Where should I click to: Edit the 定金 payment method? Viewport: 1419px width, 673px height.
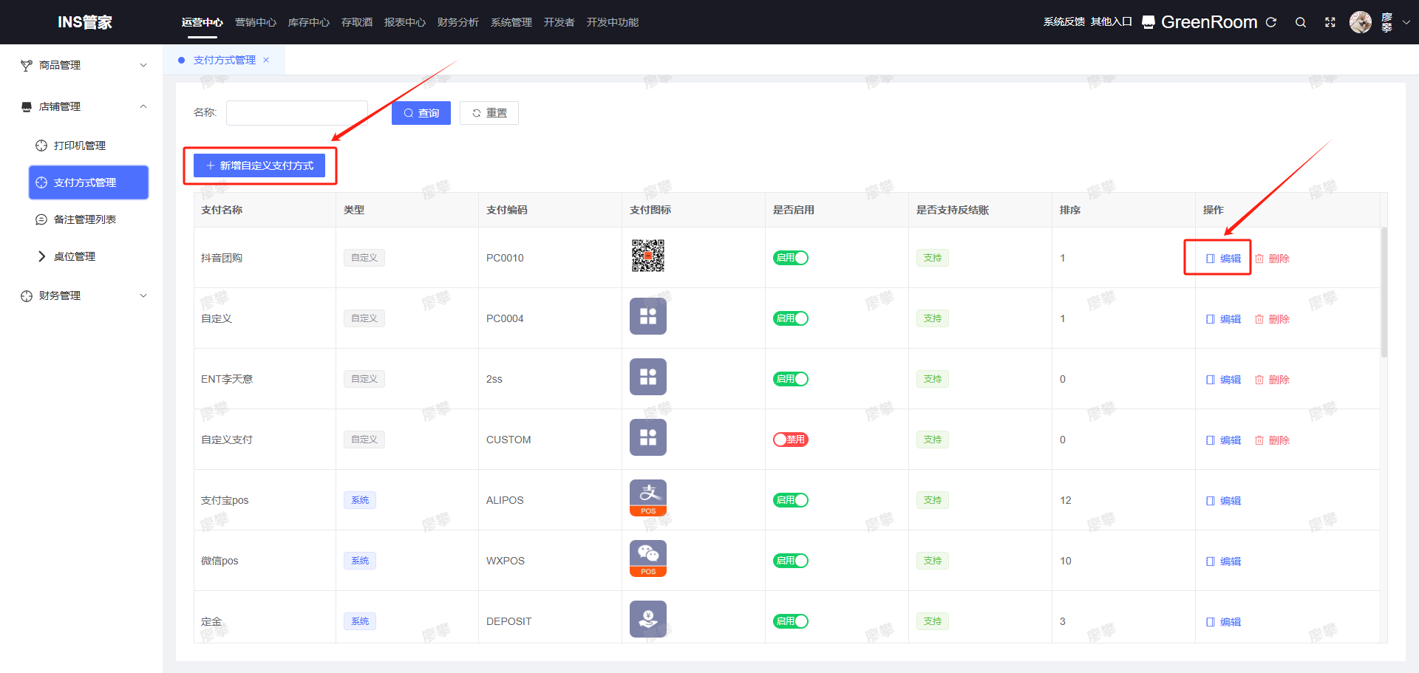coord(1223,622)
